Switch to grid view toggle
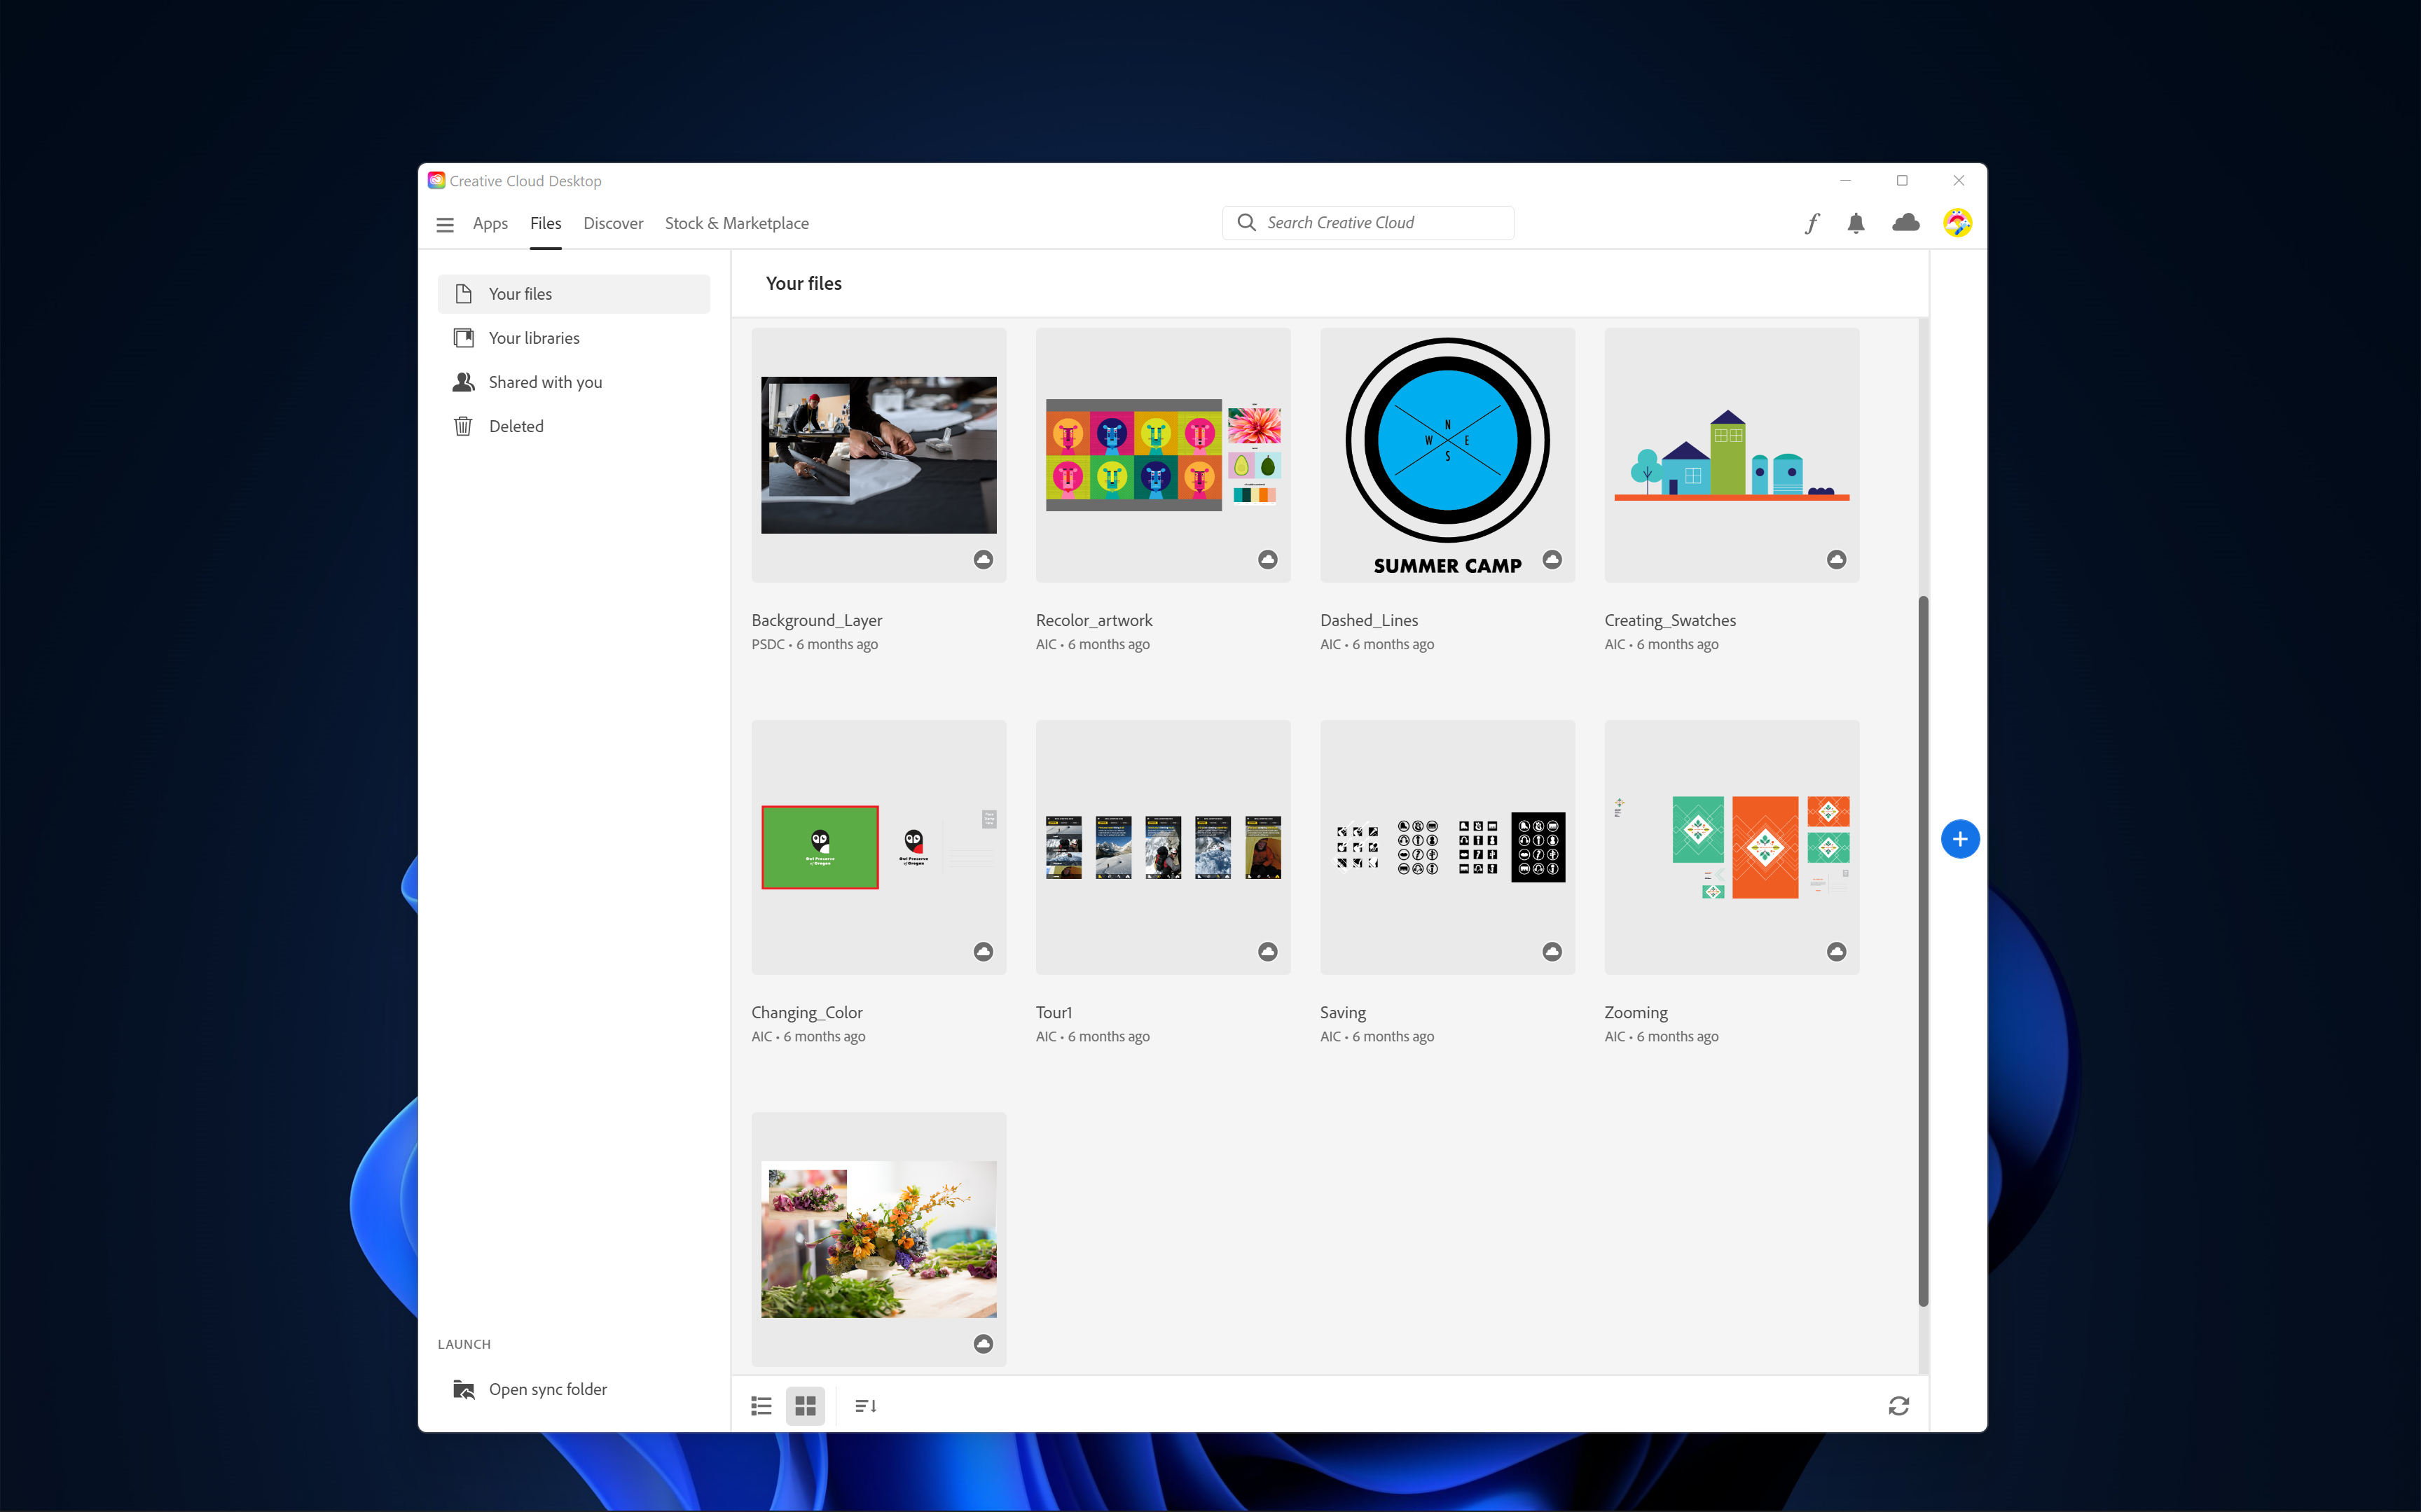 pos(805,1405)
